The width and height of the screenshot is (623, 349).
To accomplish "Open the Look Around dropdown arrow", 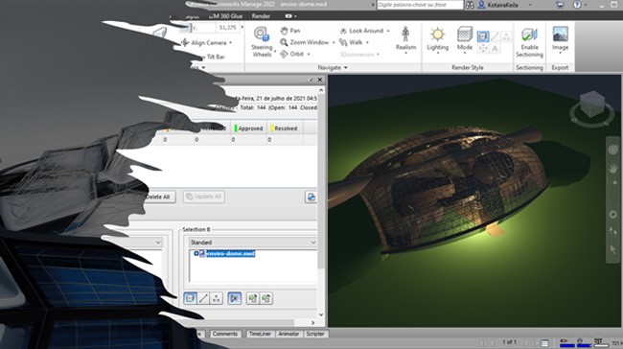I will (x=388, y=31).
